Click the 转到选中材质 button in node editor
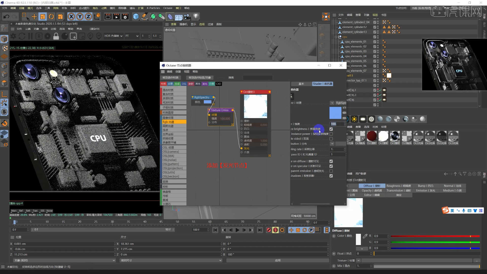This screenshot has height=274, width=487. coord(170,78)
